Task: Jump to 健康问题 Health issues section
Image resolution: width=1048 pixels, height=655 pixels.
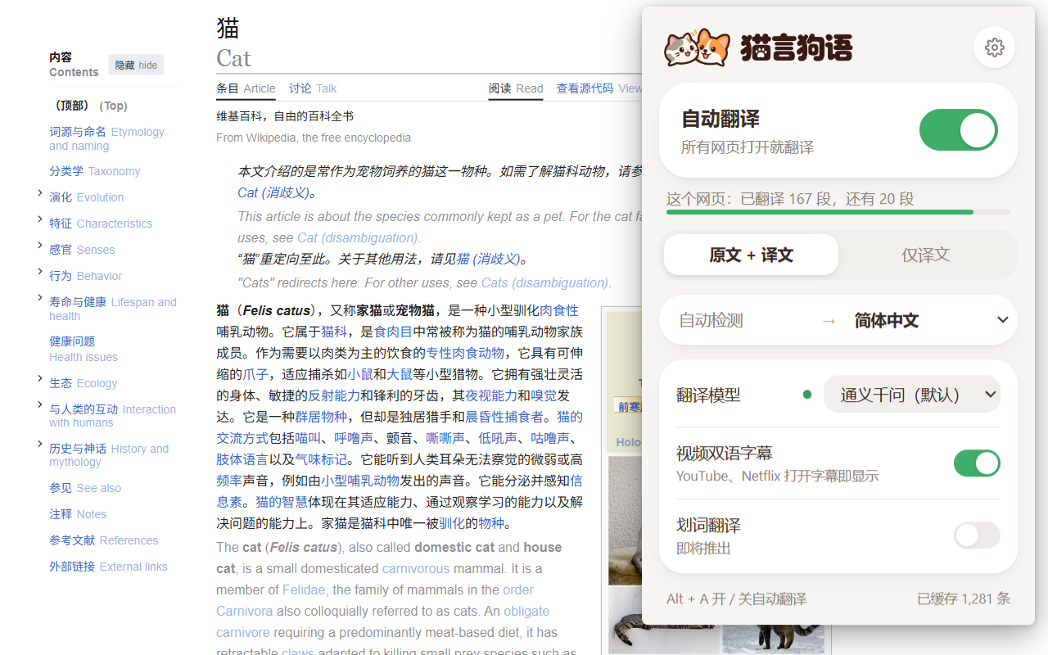Action: click(84, 349)
